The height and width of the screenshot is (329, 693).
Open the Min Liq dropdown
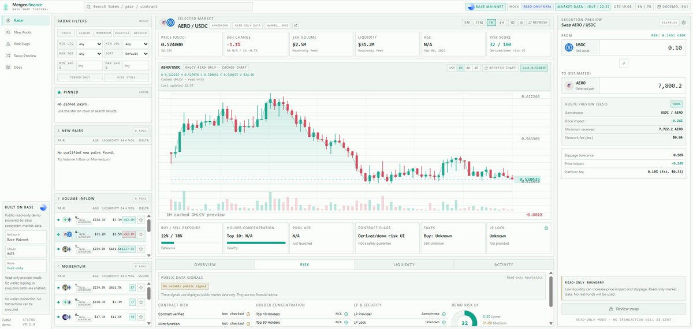(88, 43)
